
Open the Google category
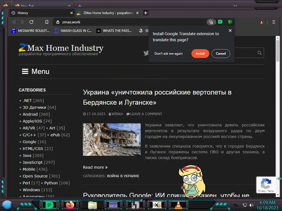(x=29, y=142)
